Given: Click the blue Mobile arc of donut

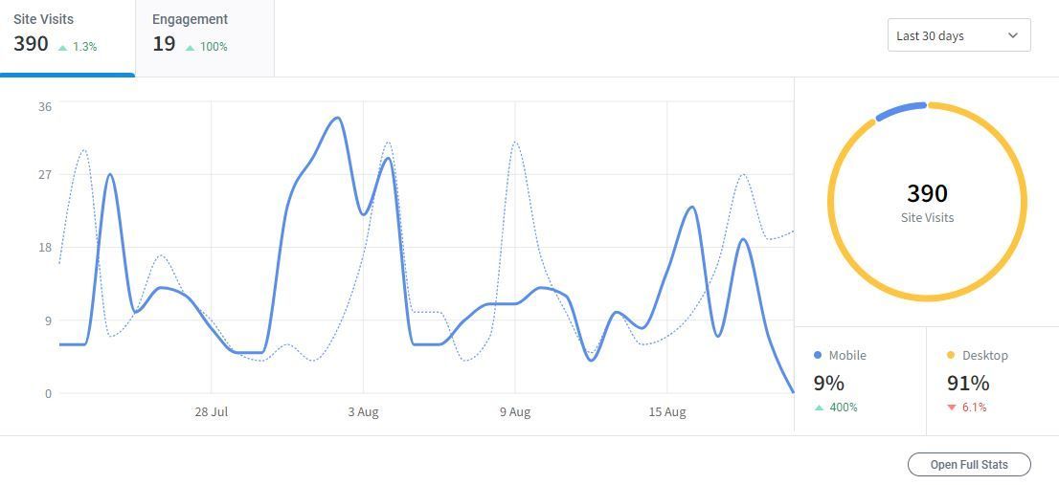Looking at the screenshot, I should (900, 109).
